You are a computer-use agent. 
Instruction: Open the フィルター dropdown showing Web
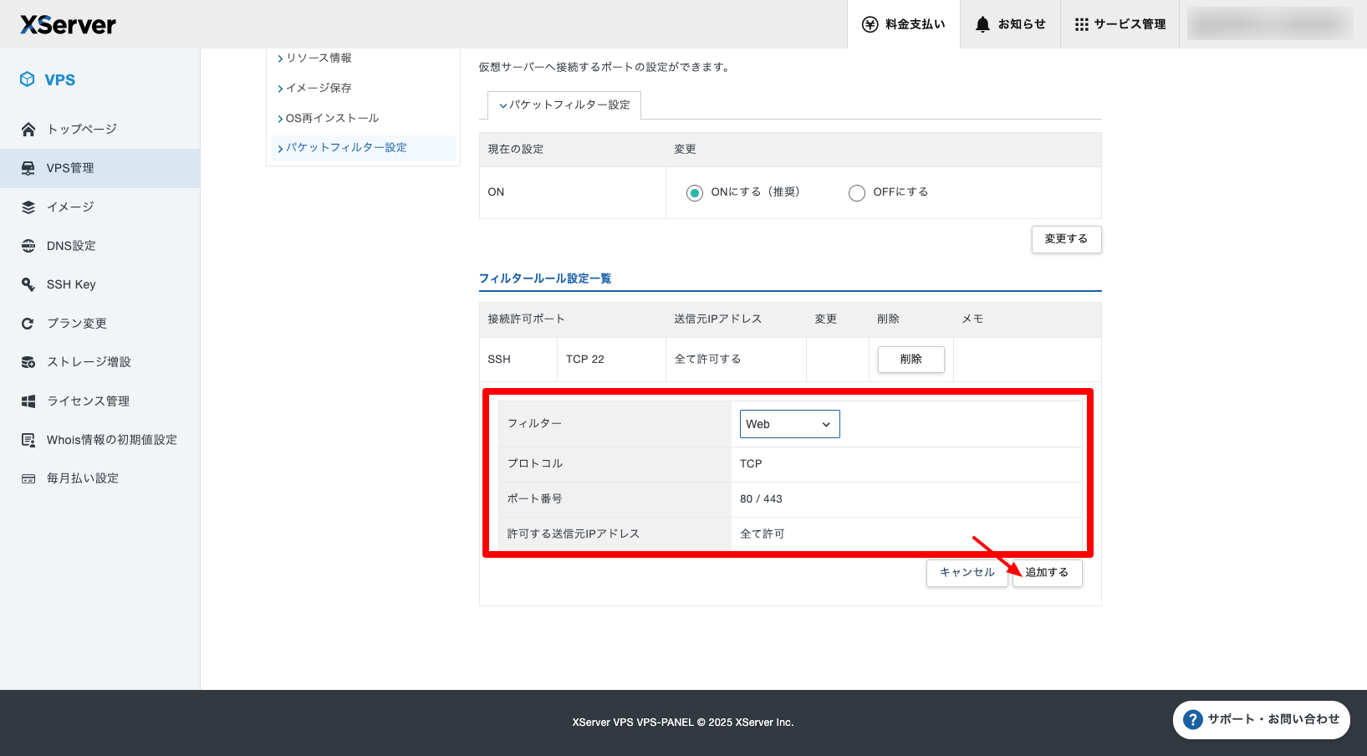pos(789,424)
